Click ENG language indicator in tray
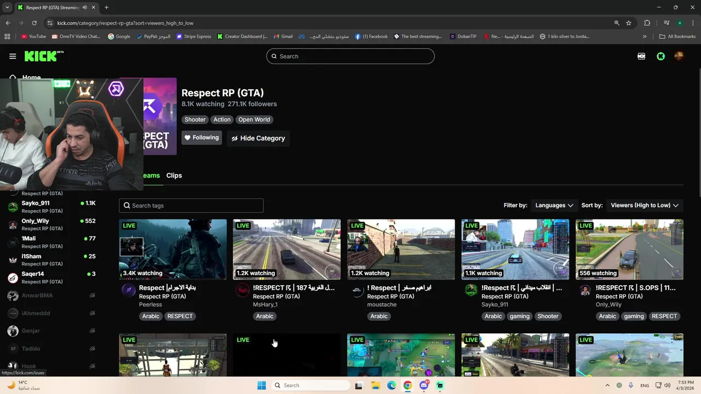 pyautogui.click(x=645, y=385)
